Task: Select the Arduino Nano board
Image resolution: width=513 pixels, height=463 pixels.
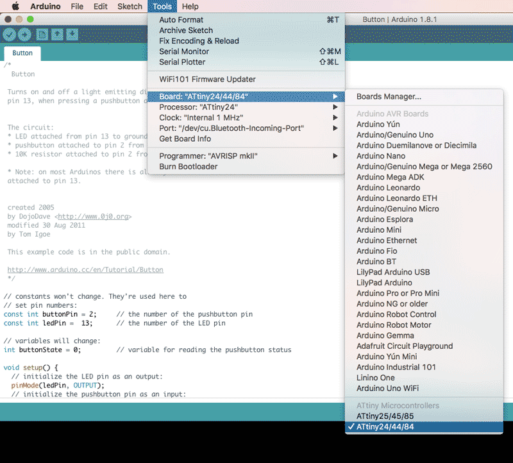Action: click(424, 156)
